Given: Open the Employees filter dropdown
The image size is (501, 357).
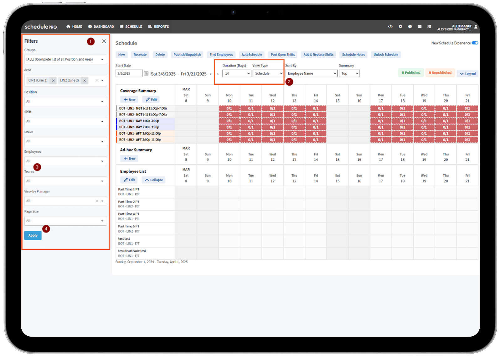Looking at the screenshot, I should pos(65,161).
